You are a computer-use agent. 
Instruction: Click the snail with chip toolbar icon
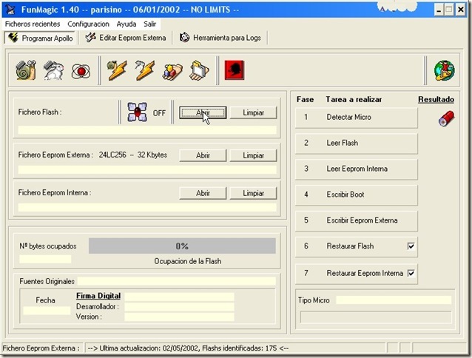pos(26,70)
